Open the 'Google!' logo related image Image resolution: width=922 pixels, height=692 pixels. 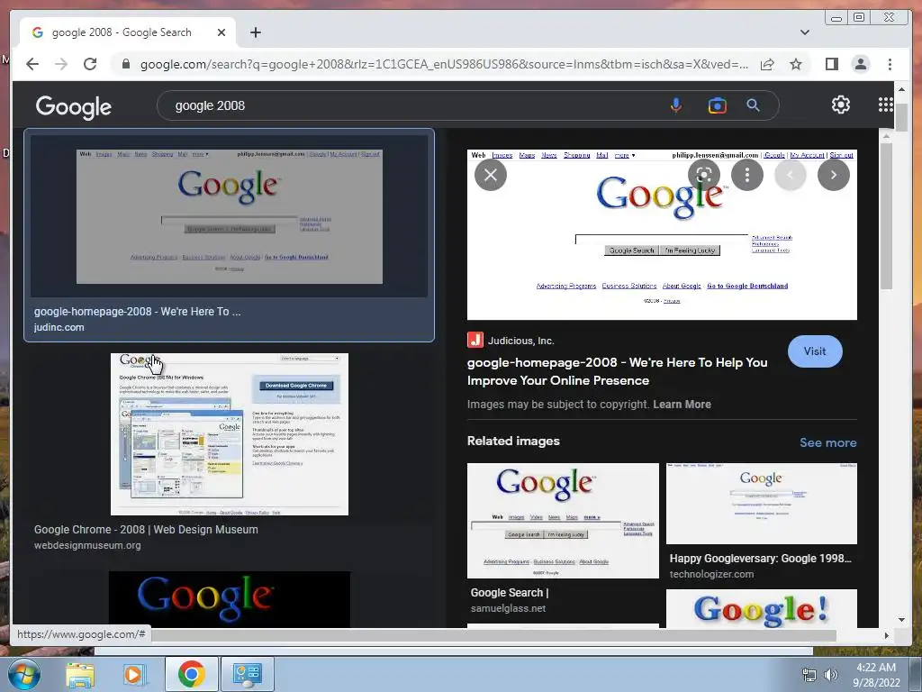click(x=762, y=608)
